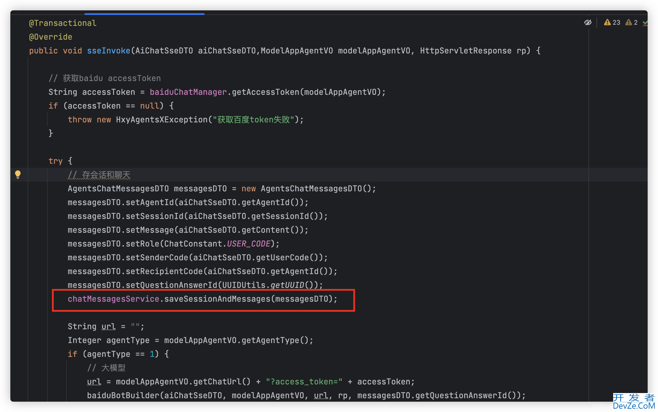Click USER_CODE constant
Image resolution: width=658 pixels, height=412 pixels.
click(249, 244)
